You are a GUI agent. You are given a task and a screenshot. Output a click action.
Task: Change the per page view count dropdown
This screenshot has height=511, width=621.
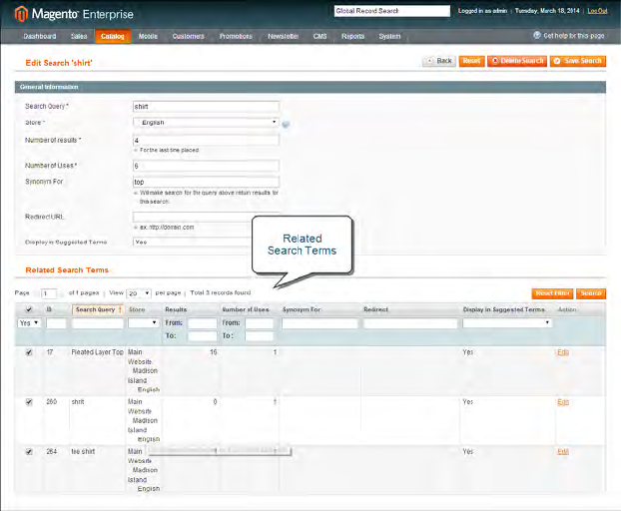(139, 293)
